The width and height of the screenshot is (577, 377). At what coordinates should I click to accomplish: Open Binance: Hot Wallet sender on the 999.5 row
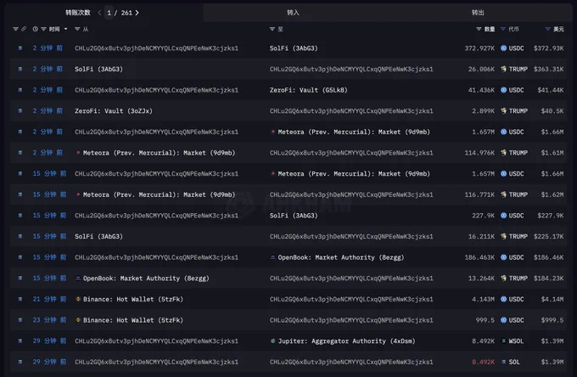(133, 320)
